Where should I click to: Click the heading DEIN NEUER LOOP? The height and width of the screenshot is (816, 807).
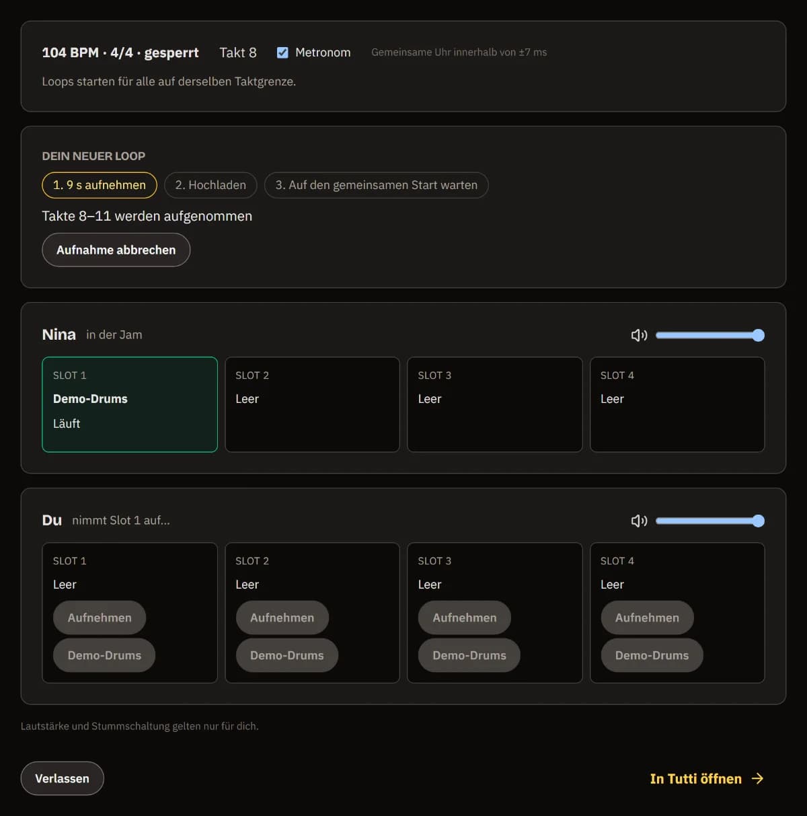click(93, 156)
